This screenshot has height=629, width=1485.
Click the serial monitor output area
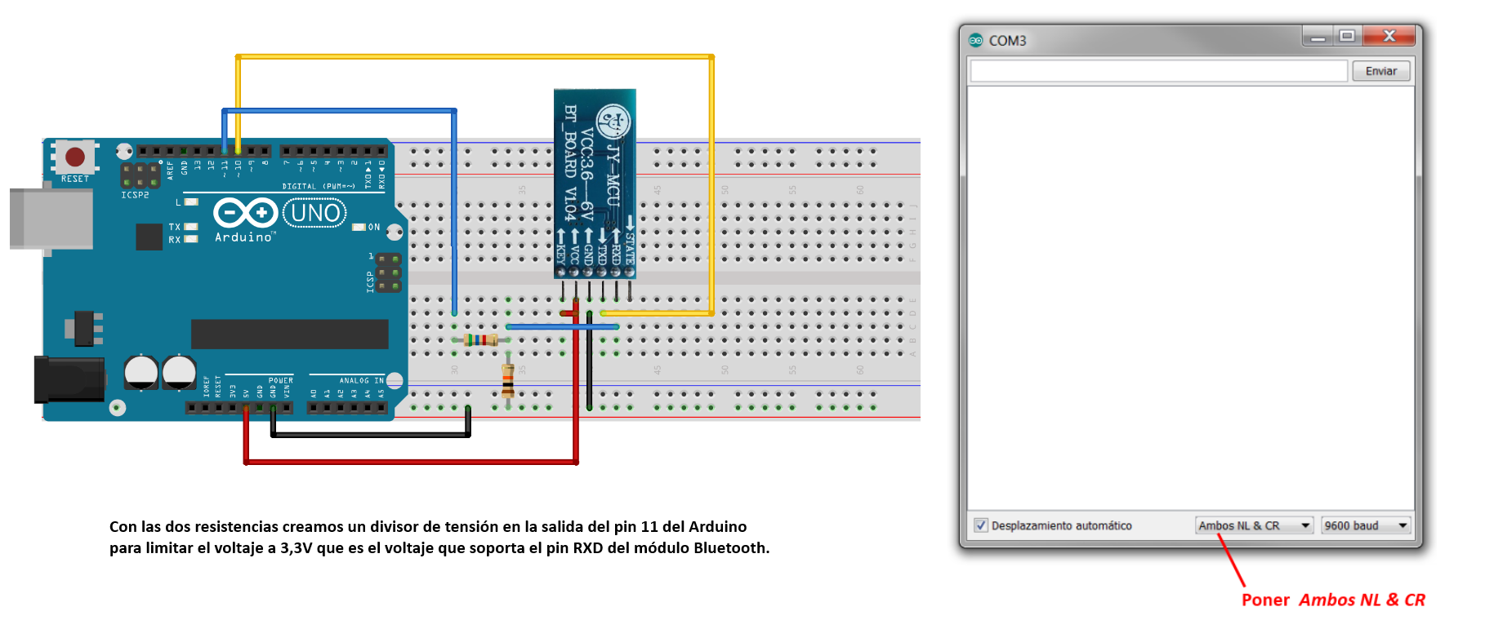pyautogui.click(x=1190, y=298)
